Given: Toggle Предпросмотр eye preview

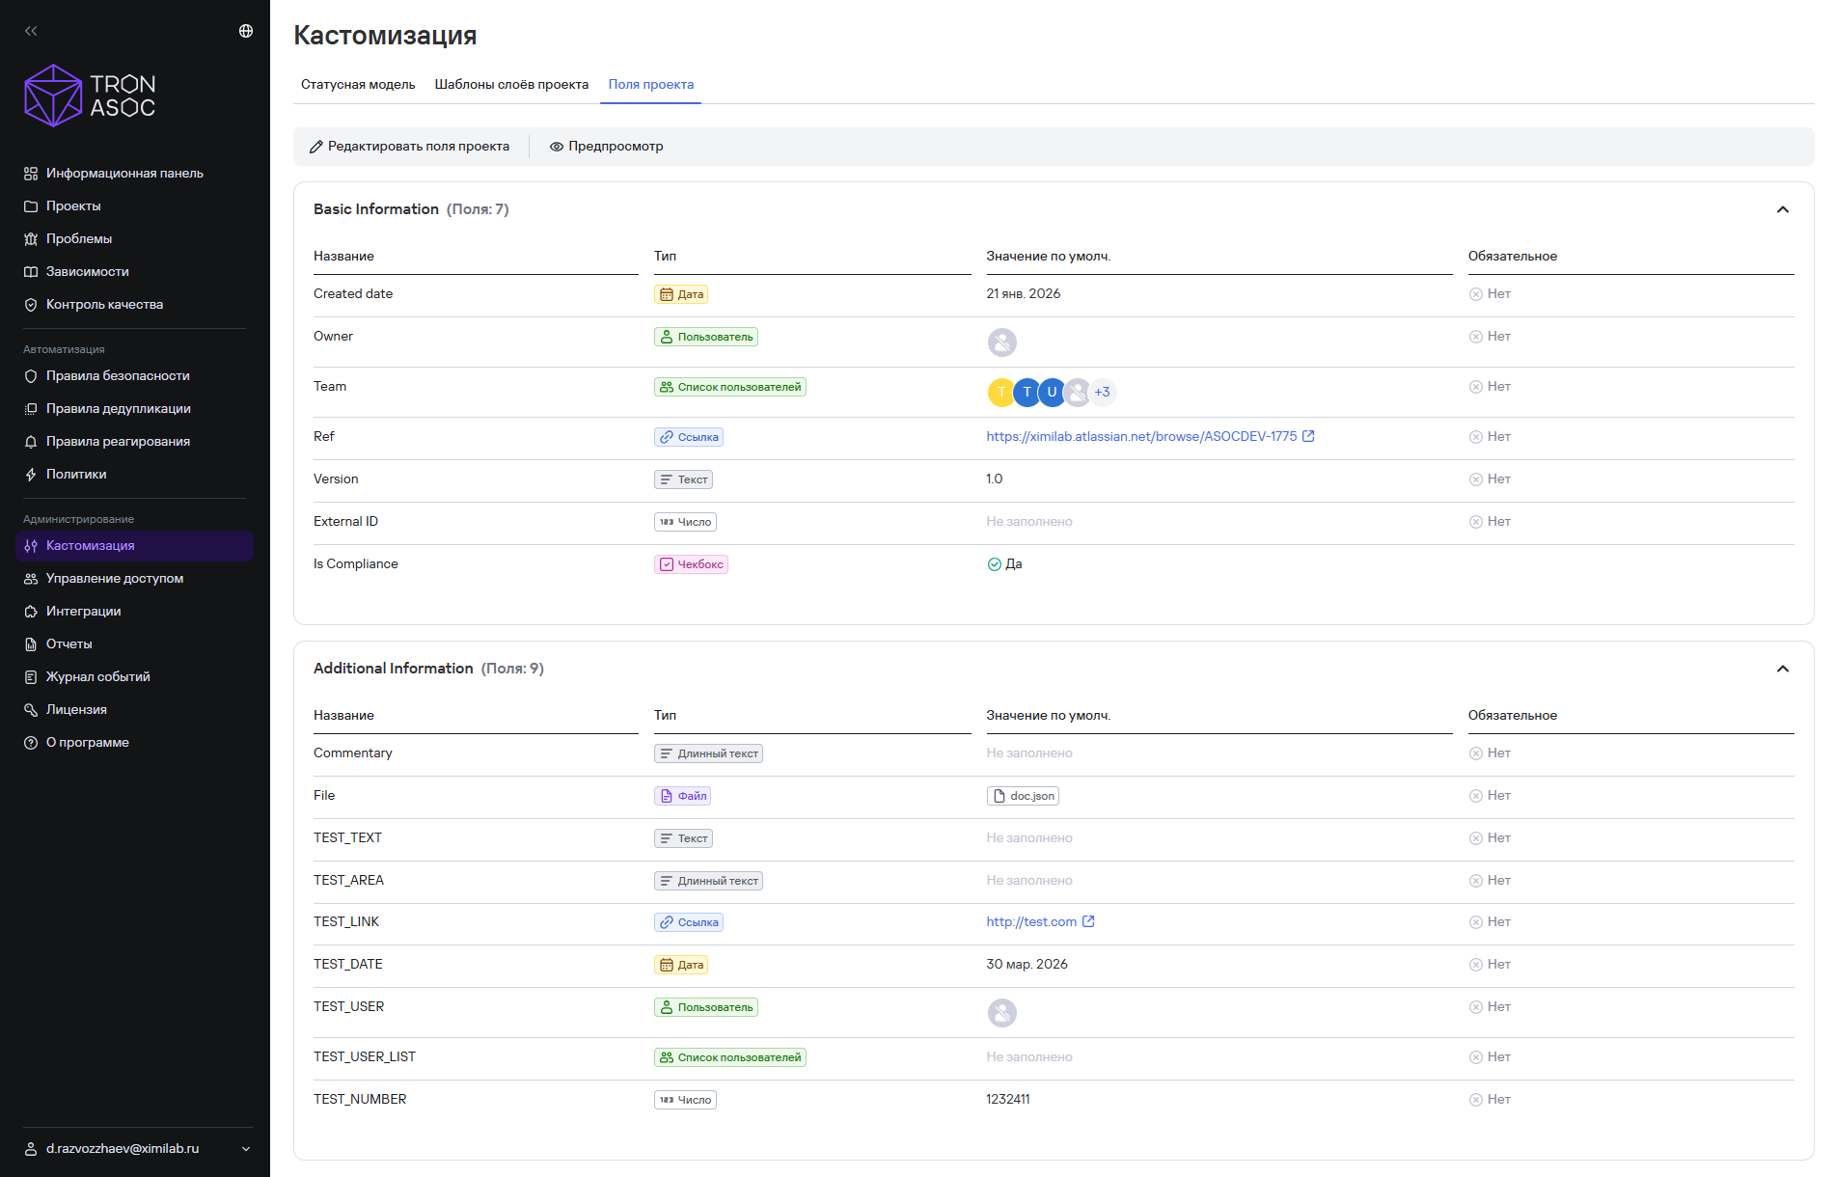Looking at the screenshot, I should (606, 147).
